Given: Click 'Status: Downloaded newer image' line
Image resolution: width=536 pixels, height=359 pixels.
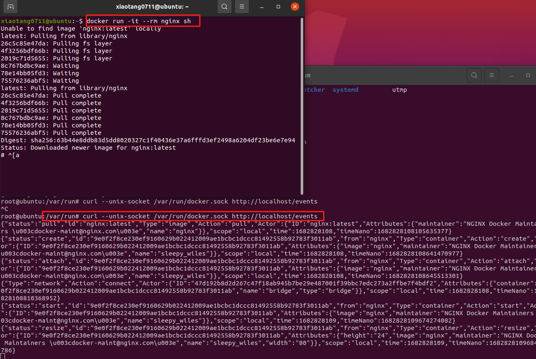Looking at the screenshot, I should [x=88, y=148].
